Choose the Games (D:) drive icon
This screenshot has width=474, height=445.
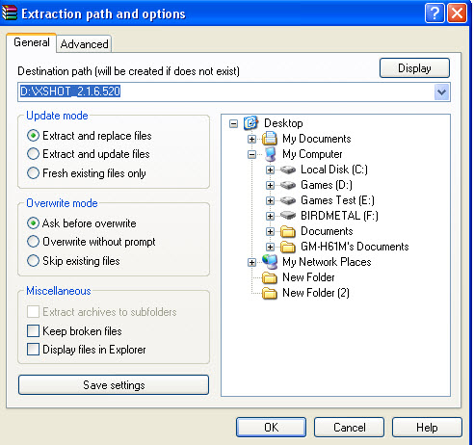click(288, 185)
